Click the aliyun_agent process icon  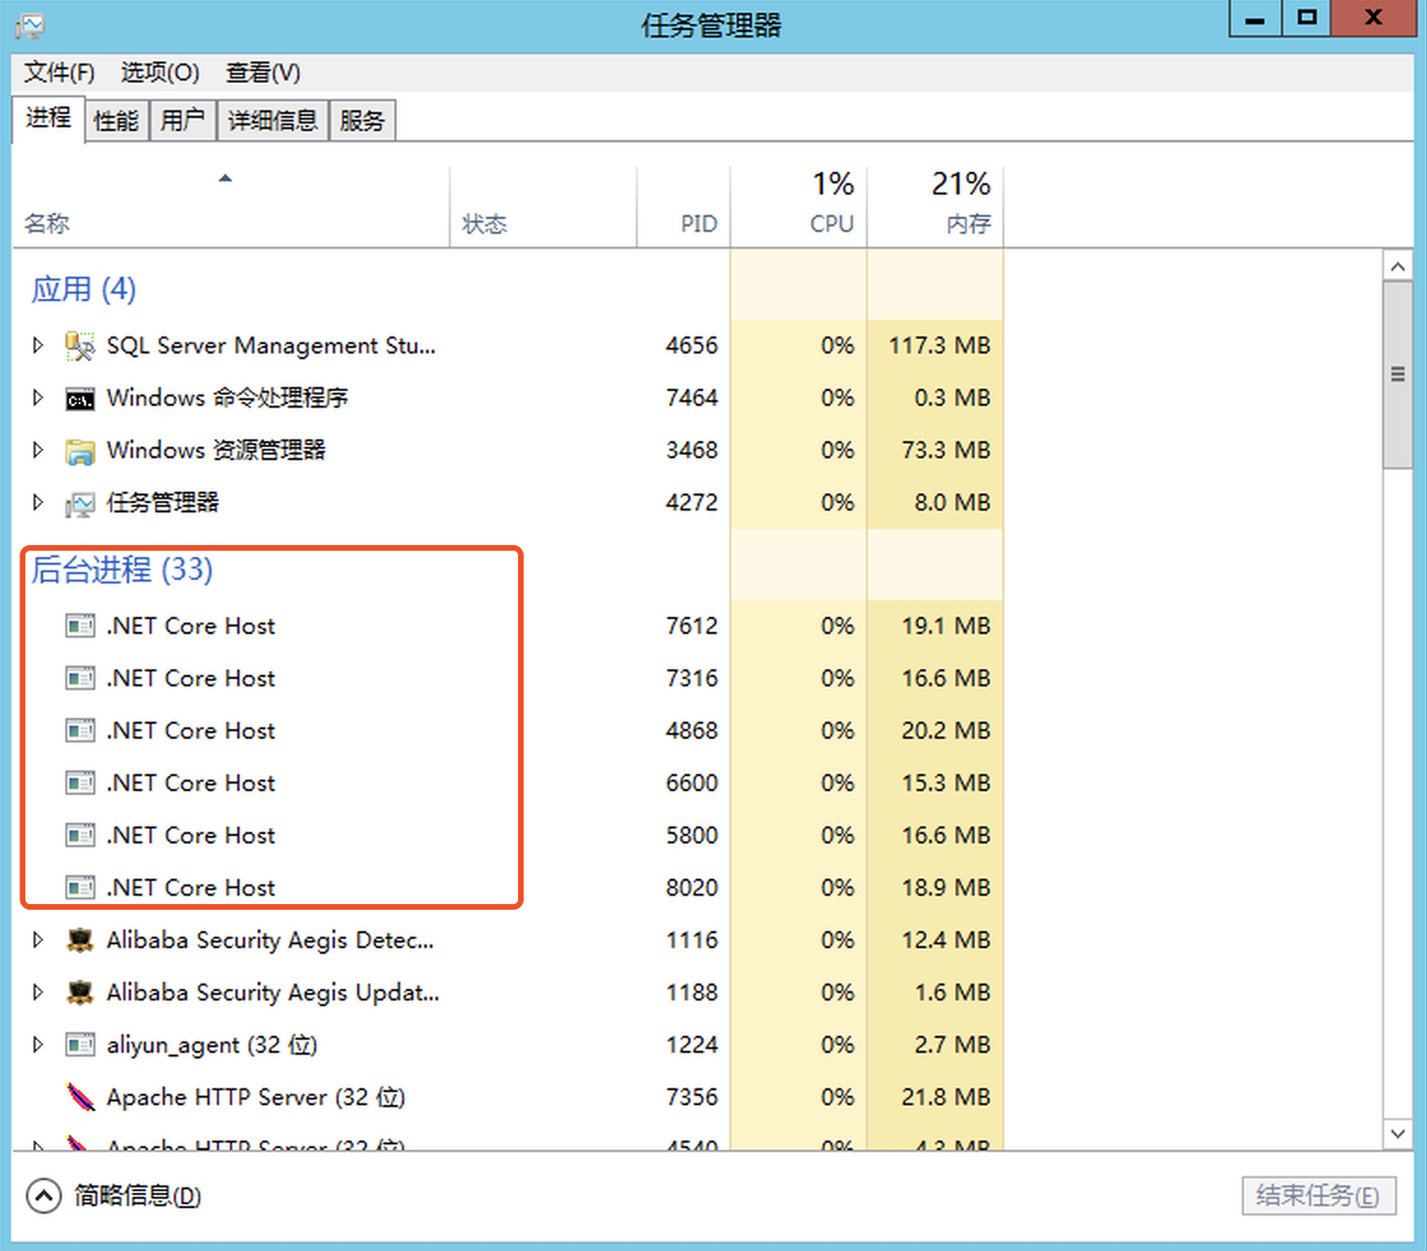point(79,1044)
